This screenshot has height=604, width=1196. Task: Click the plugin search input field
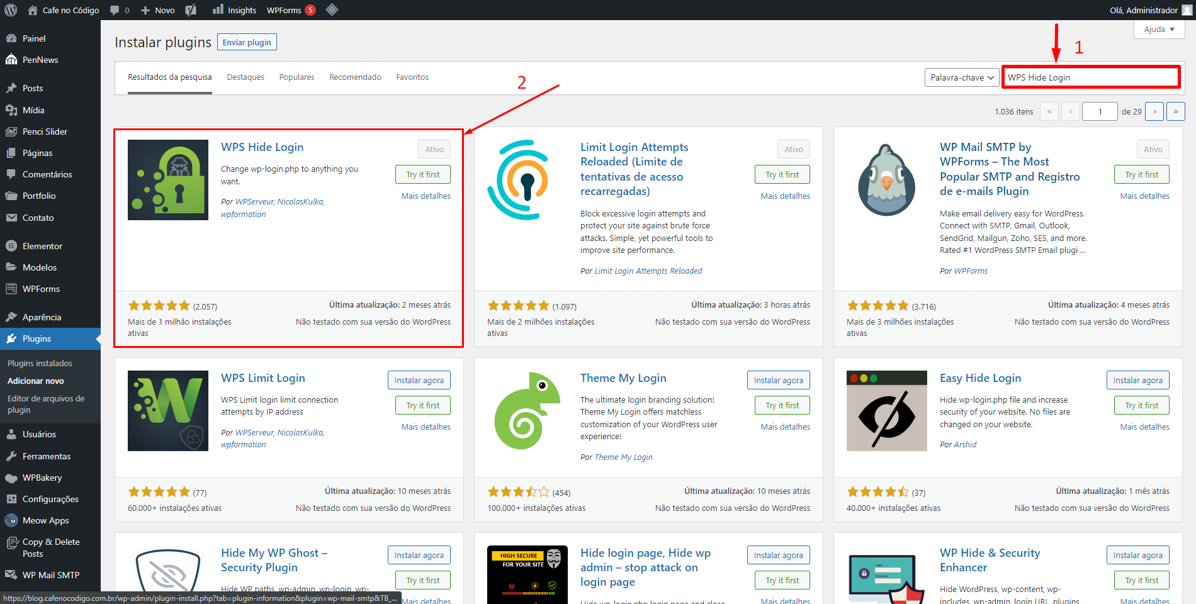pos(1091,77)
